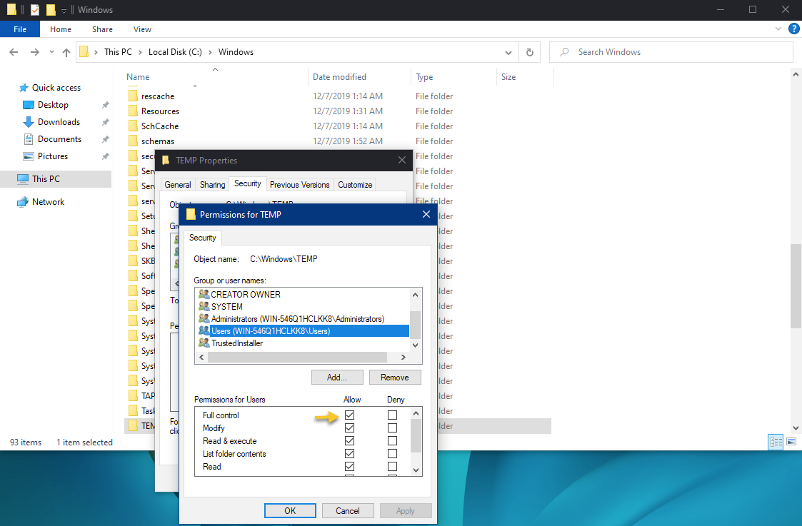The width and height of the screenshot is (802, 526).
Task: Expand the root breadcrumb chevron before This PC
Action: 96,52
